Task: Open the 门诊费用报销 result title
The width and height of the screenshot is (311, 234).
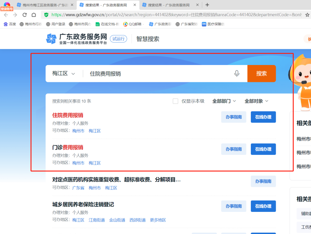Action: (68, 148)
